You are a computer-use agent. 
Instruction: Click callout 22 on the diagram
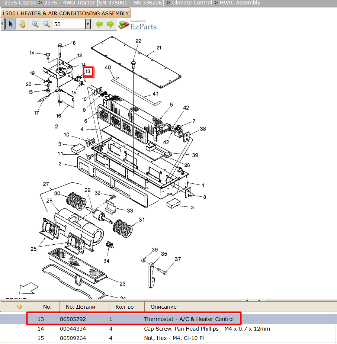click(138, 41)
